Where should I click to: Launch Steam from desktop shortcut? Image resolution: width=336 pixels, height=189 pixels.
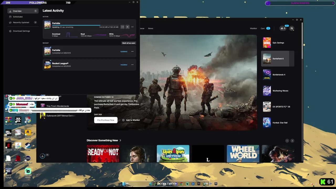coord(28,146)
